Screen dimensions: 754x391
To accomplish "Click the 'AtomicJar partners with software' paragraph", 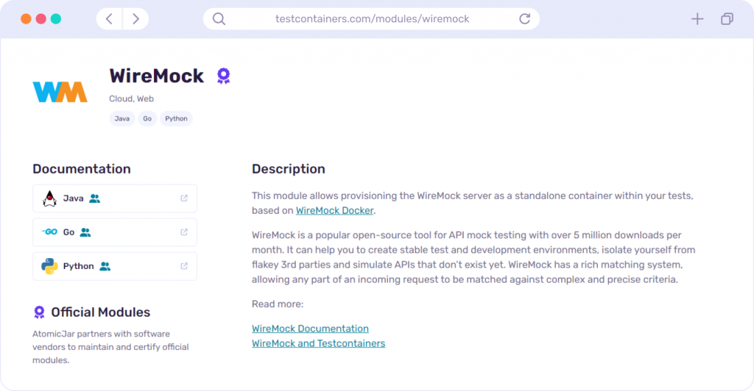I will pyautogui.click(x=110, y=347).
